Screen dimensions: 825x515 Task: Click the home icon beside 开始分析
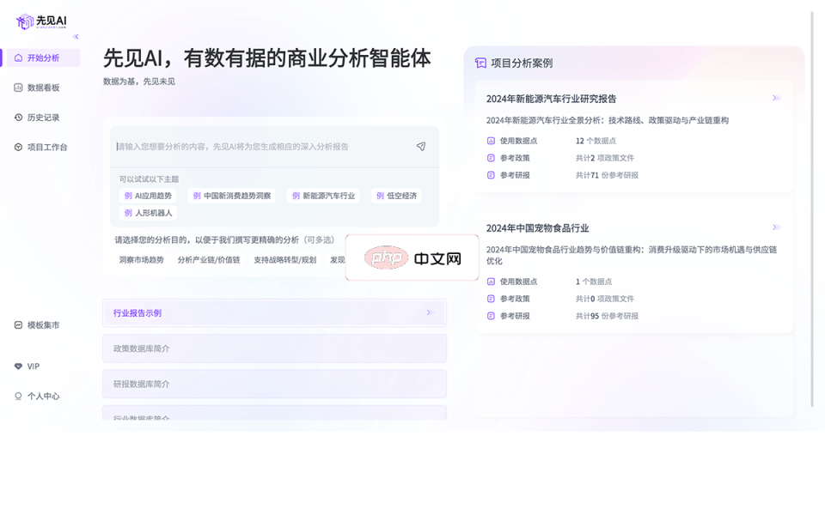18,58
